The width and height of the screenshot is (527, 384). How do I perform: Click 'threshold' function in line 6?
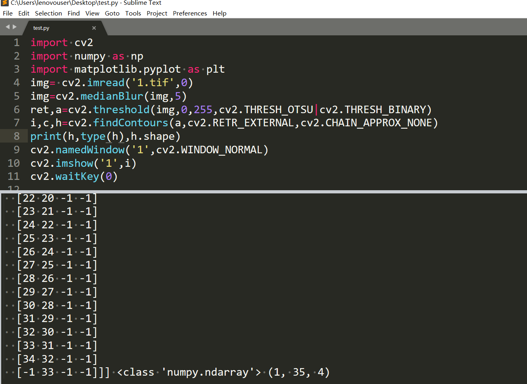click(121, 110)
